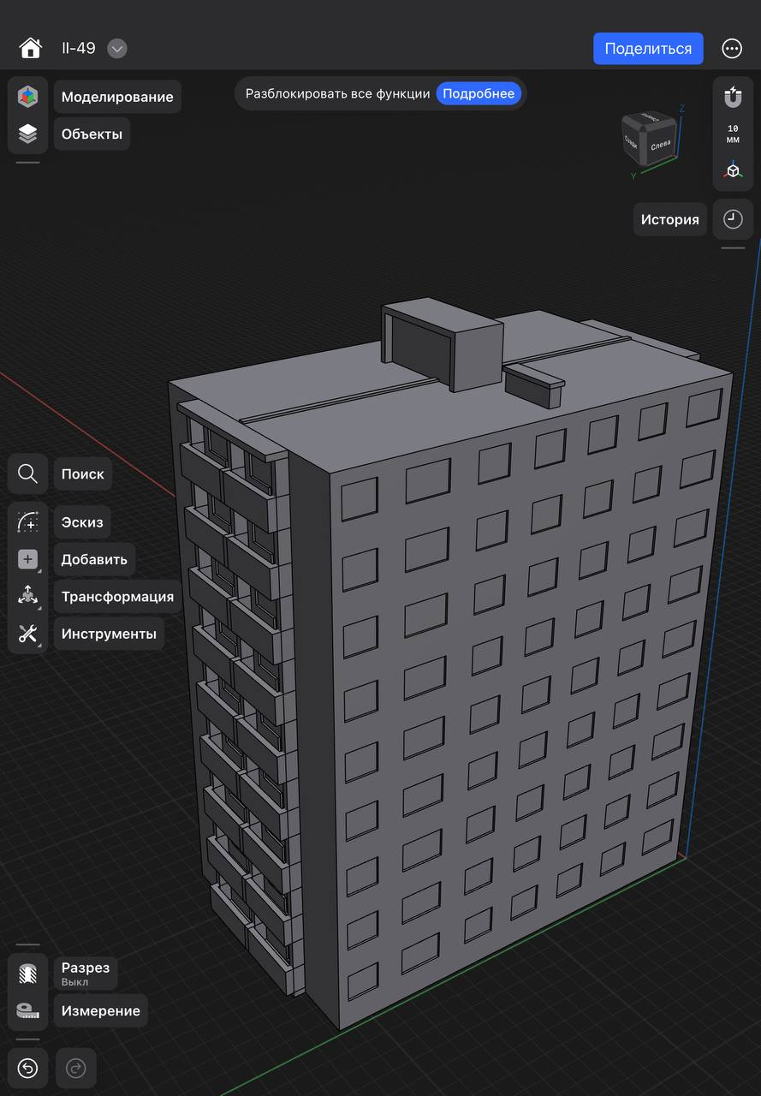
Task: Toggle the perspective view cube icon
Action: pyautogui.click(x=733, y=170)
